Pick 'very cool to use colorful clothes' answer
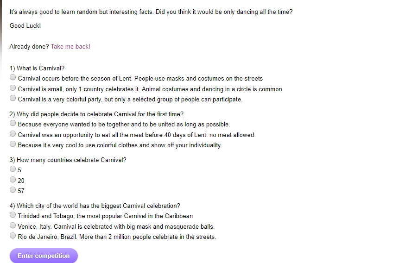Image resolution: width=399 pixels, height=269 pixels. pyautogui.click(x=13, y=144)
